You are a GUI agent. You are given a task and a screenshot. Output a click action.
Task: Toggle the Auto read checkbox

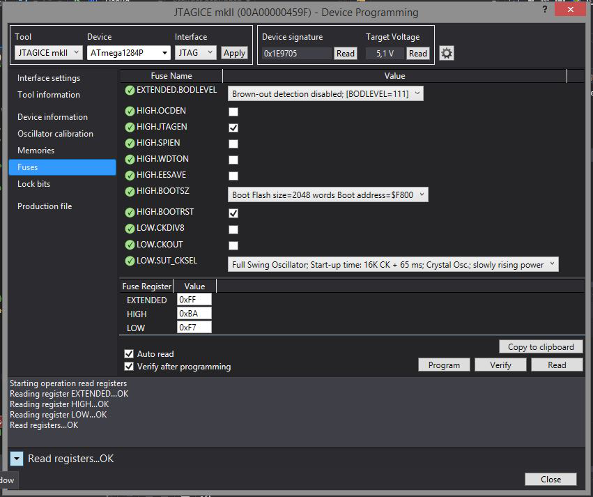pos(129,353)
